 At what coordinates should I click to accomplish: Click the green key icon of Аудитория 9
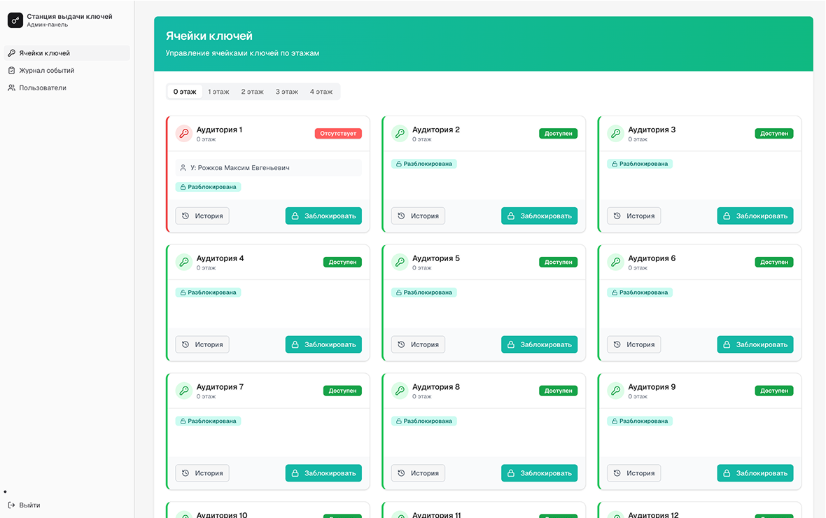coord(615,391)
